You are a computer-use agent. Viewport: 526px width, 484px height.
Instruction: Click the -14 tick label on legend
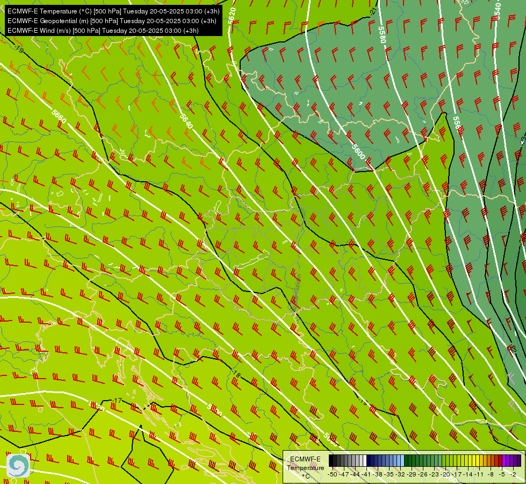(468, 474)
